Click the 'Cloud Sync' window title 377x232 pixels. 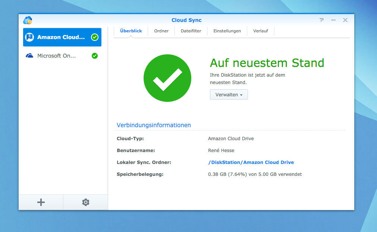186,20
